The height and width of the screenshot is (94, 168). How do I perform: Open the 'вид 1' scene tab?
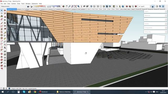click(x=129, y=9)
